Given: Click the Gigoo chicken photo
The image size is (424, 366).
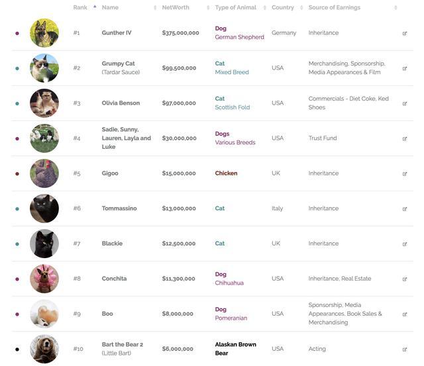Looking at the screenshot, I should (44, 173).
